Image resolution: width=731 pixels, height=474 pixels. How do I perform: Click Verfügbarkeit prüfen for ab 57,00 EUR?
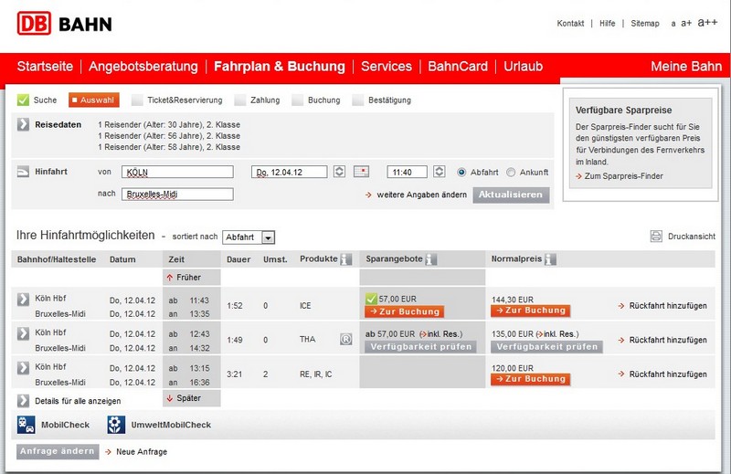point(420,347)
